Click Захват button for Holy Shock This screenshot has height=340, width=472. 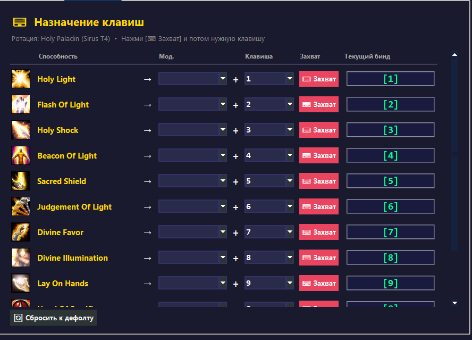319,130
